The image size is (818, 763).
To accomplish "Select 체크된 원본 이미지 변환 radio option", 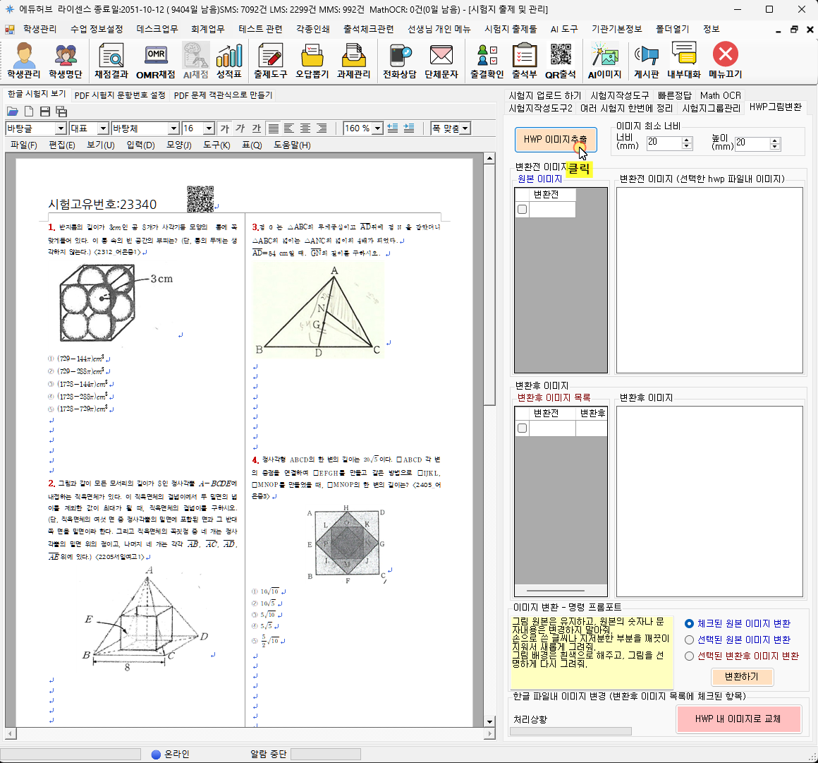I will 689,624.
